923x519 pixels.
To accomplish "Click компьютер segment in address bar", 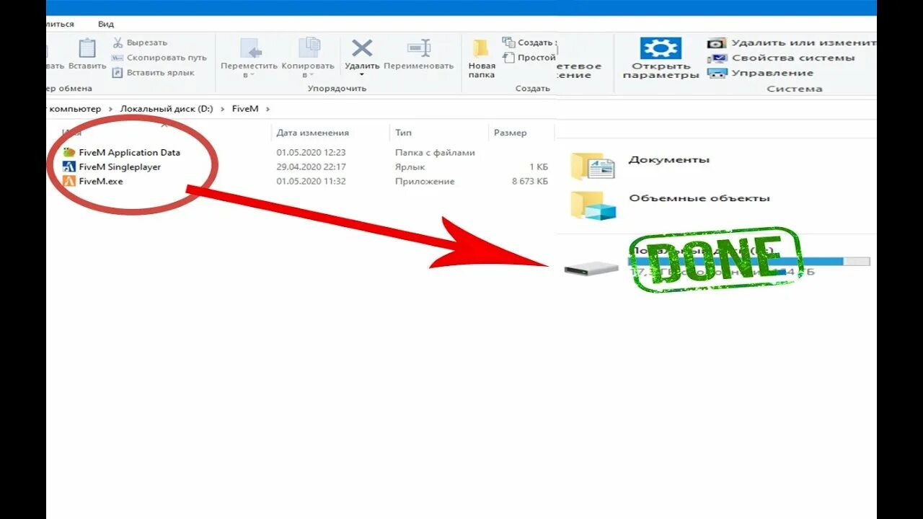I will coord(74,109).
